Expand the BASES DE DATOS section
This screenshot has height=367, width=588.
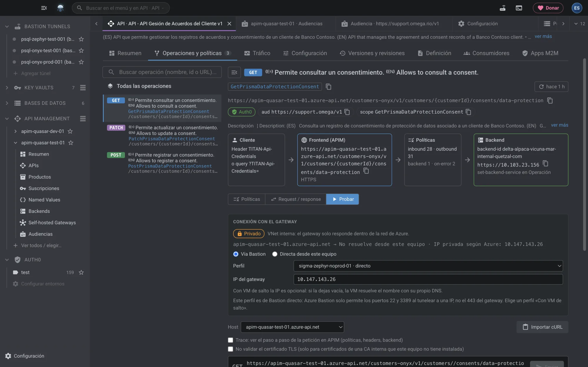7,103
